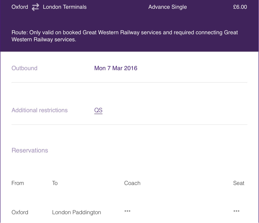Select London Paddington in reservations row

point(77,212)
